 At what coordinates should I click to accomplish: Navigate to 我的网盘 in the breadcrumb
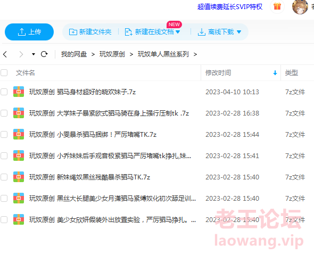pos(74,54)
